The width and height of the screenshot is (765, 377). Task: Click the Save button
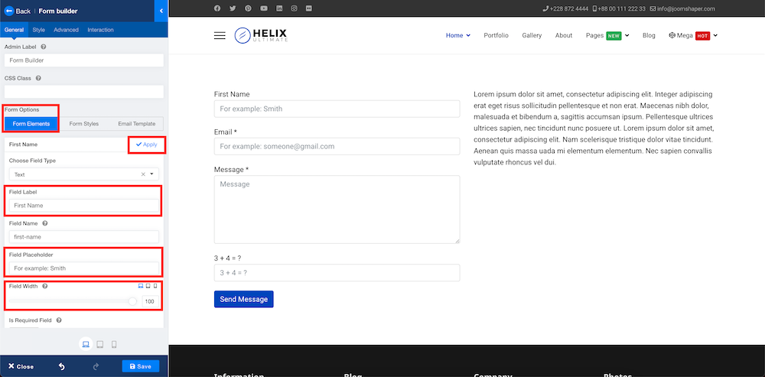[x=141, y=366]
